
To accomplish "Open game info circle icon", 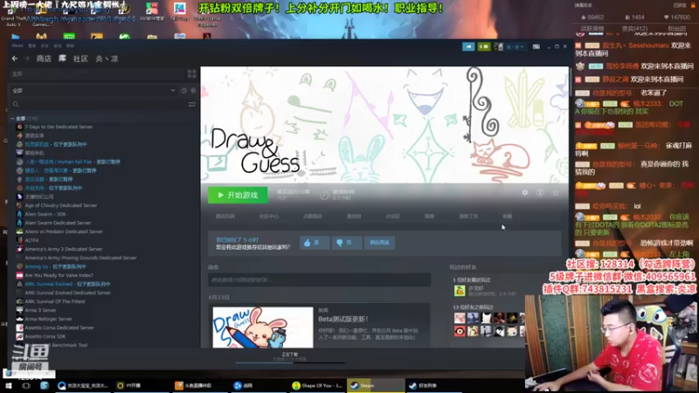I will click(540, 192).
